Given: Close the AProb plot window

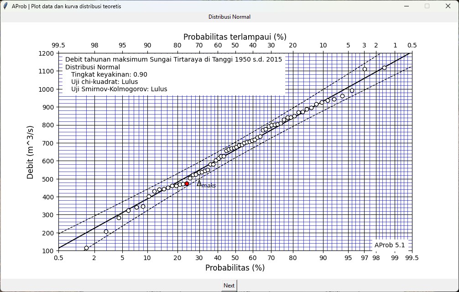Looking at the screenshot, I should [x=448, y=6].
